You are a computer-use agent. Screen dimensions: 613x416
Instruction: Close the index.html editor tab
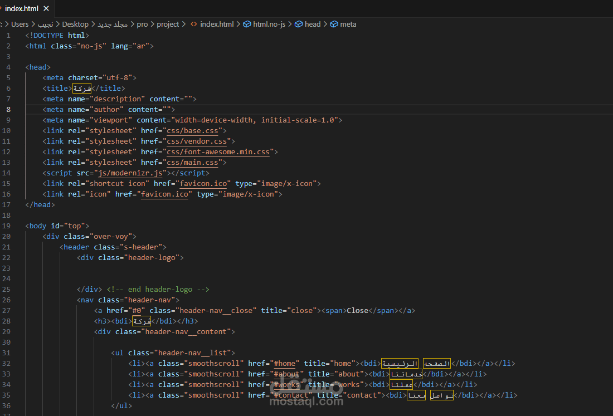[46, 8]
